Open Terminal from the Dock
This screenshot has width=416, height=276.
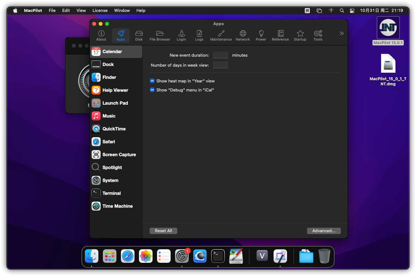click(218, 256)
